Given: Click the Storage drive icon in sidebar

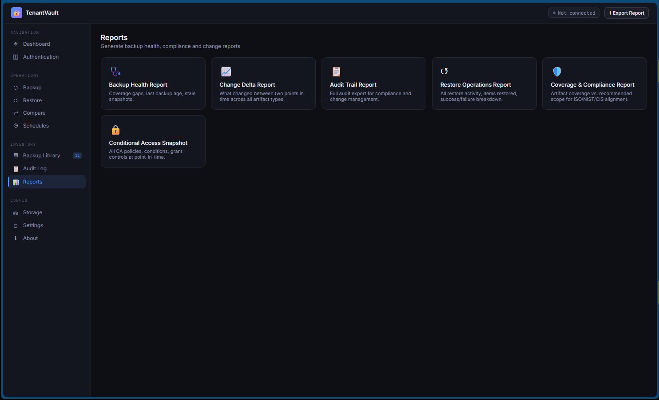Looking at the screenshot, I should coord(16,213).
